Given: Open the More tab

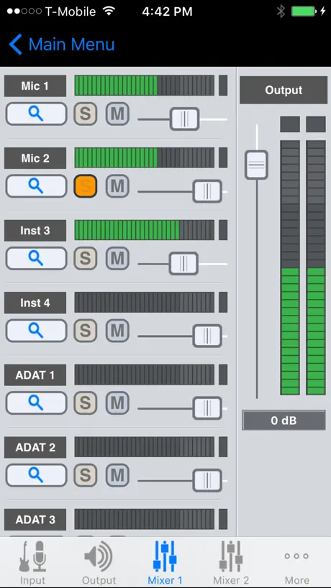Looking at the screenshot, I should pos(297,563).
